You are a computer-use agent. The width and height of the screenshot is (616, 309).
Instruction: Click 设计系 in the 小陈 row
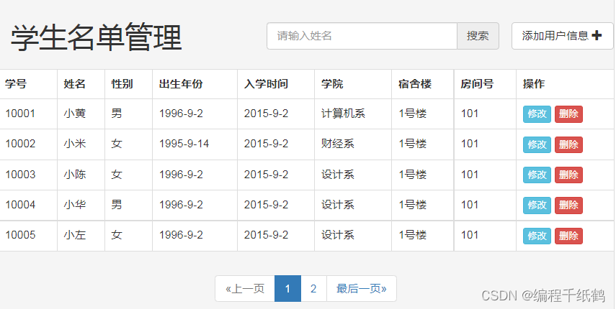point(337,175)
